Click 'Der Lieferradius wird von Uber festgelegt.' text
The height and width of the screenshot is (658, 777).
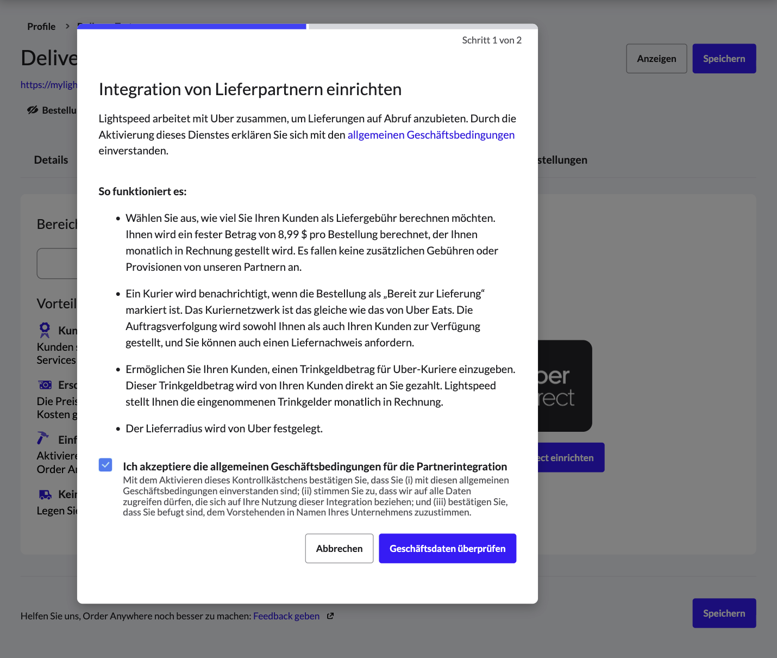point(224,429)
